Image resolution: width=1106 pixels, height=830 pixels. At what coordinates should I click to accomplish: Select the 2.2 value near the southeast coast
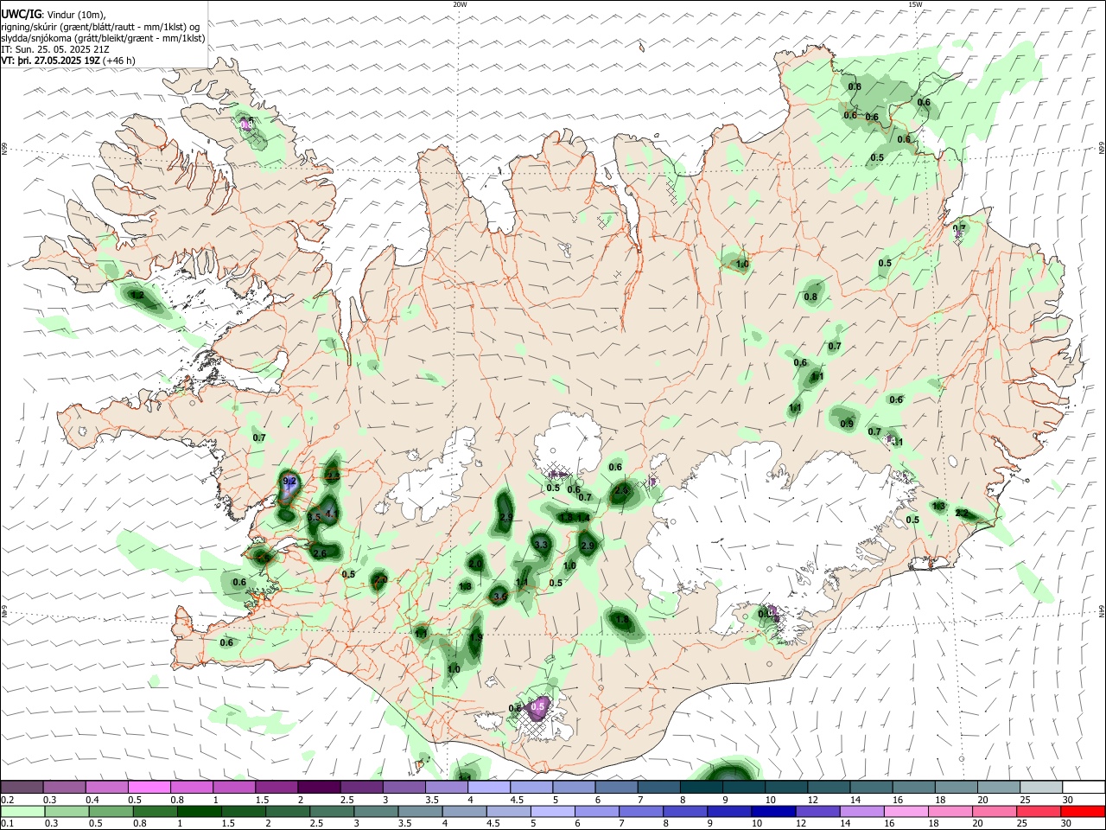(x=961, y=513)
